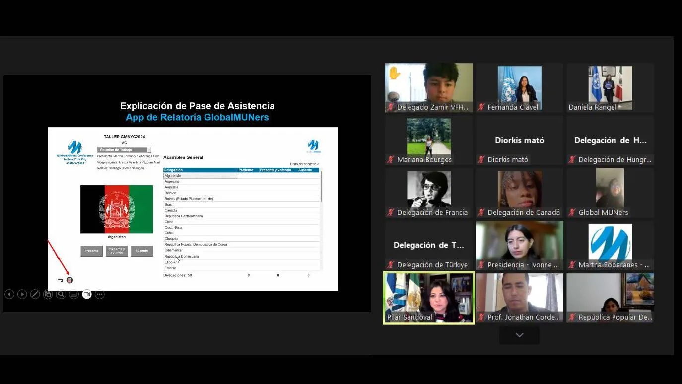Open the 'I Reunión de Trabajo' dropdown
Viewport: 682px width, 384px height.
coord(124,150)
